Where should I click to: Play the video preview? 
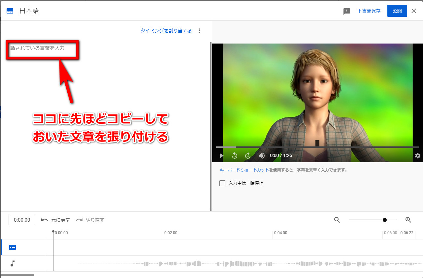(221, 155)
